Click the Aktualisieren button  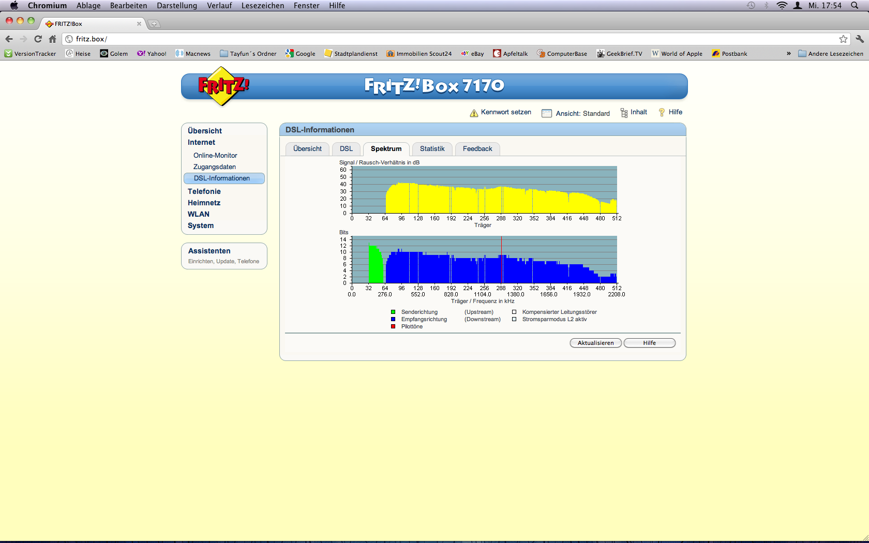[596, 343]
